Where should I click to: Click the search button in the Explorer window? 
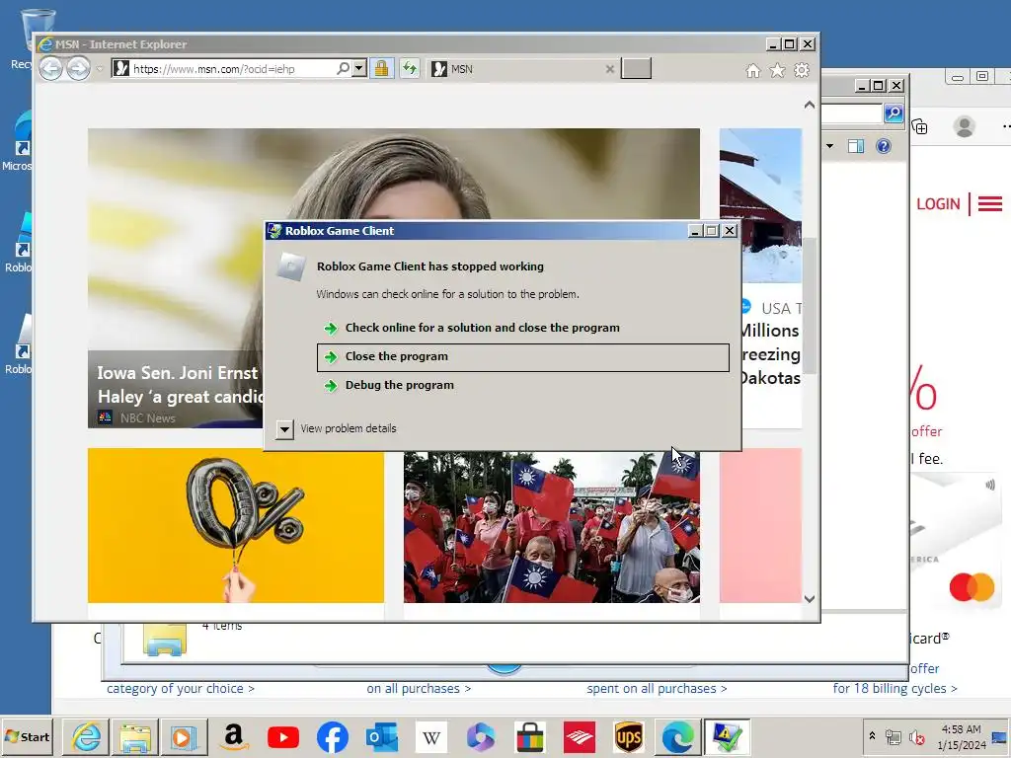tap(894, 114)
